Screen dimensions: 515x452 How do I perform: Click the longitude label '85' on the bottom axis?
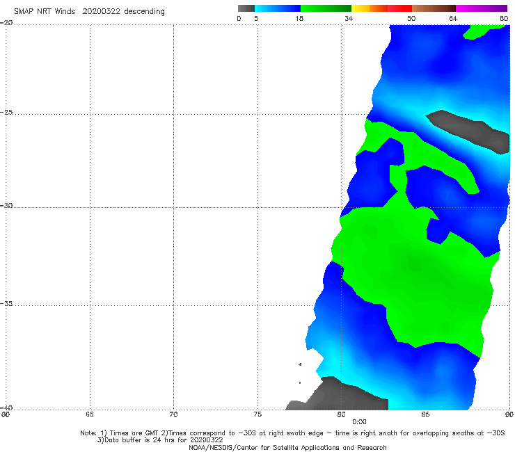click(425, 414)
